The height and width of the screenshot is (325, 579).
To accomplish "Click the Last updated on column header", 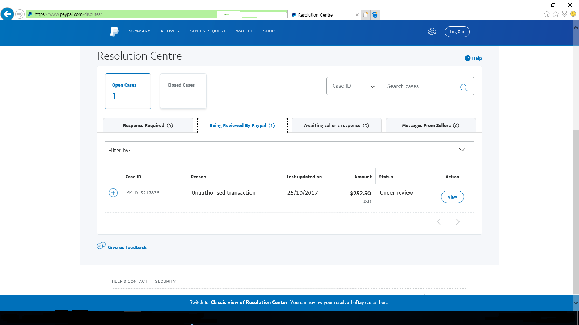I will 304,177.
